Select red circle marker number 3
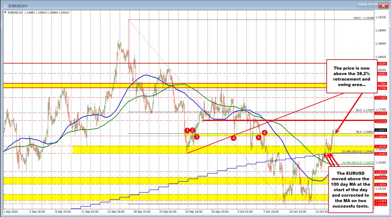 pyautogui.click(x=197, y=137)
